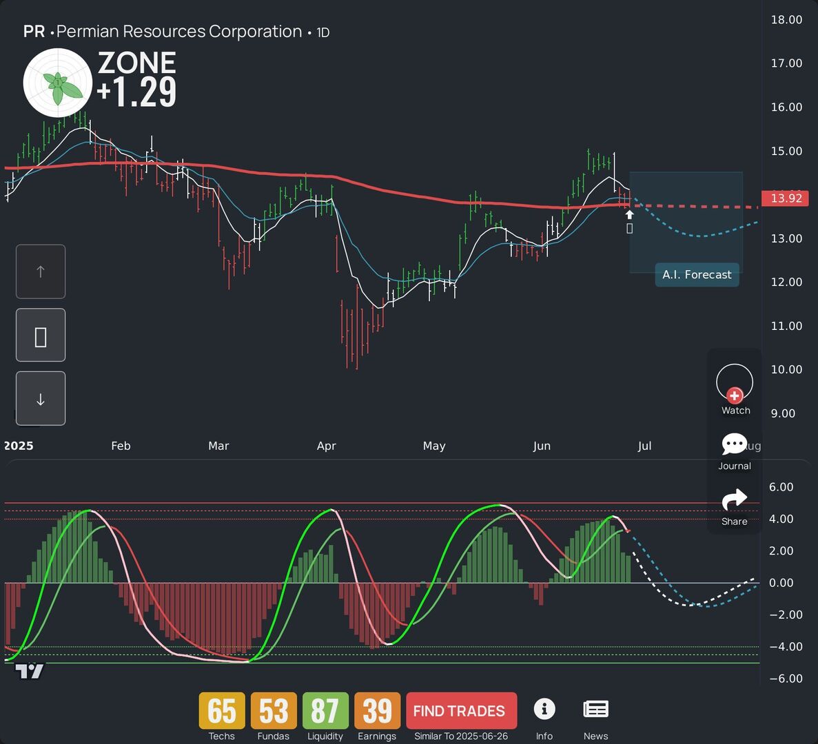Click the Feb label on time axis
Viewport: 818px width, 744px height.
click(x=121, y=446)
